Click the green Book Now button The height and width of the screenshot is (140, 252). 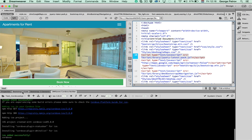pos(63,82)
